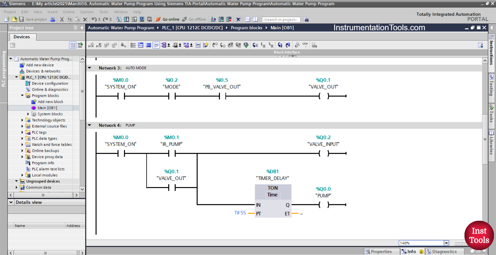The height and width of the screenshot is (255, 496).
Task: Open the zoom level dropdown showing 140%
Action: point(446,243)
